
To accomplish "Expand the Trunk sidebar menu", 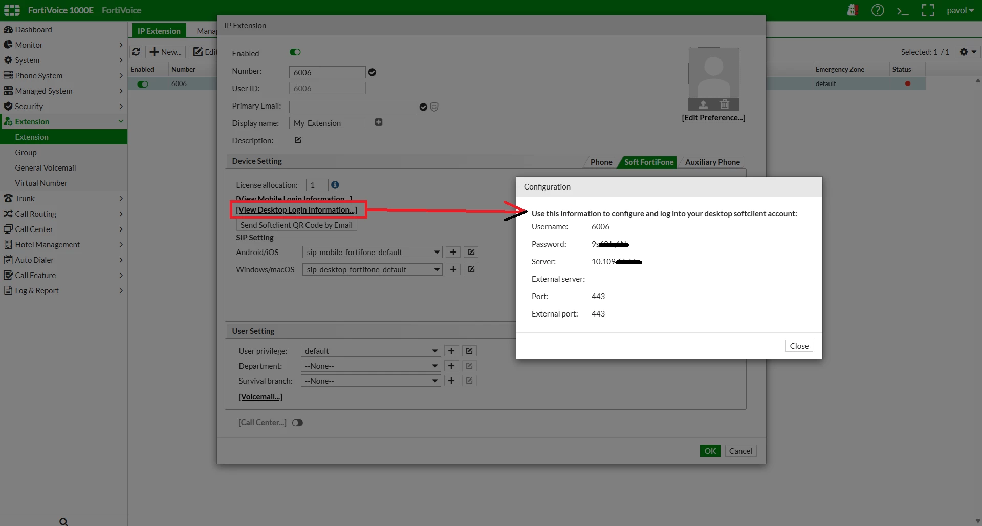I will (63, 198).
